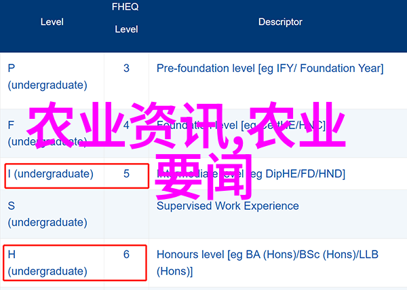Click Pre-foundation level descriptor text
Image resolution: width=407 pixels, height=290 pixels.
pyautogui.click(x=270, y=69)
